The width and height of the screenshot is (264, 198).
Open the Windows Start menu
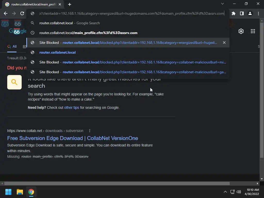point(8,192)
